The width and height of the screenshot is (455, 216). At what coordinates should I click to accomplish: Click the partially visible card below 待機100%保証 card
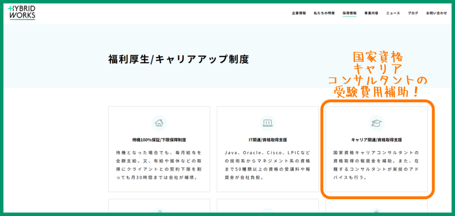coord(159,207)
